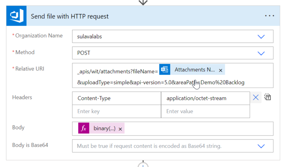Expand the Body is Base64 dropdown
The image size is (285, 167).
tap(261, 146)
